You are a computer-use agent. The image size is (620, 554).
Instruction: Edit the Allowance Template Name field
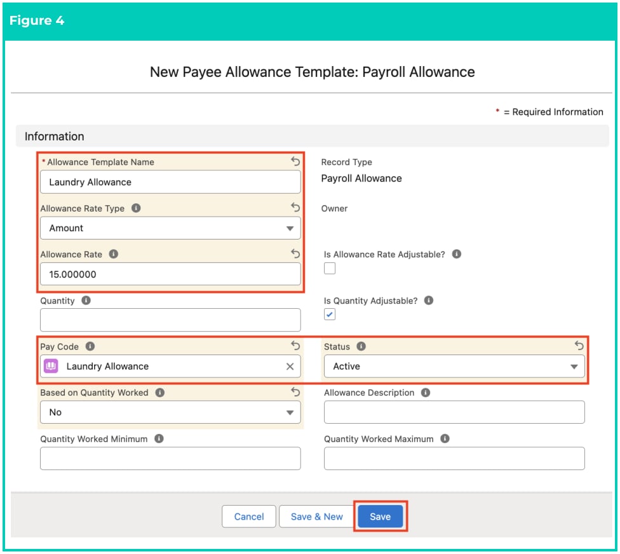(x=170, y=182)
